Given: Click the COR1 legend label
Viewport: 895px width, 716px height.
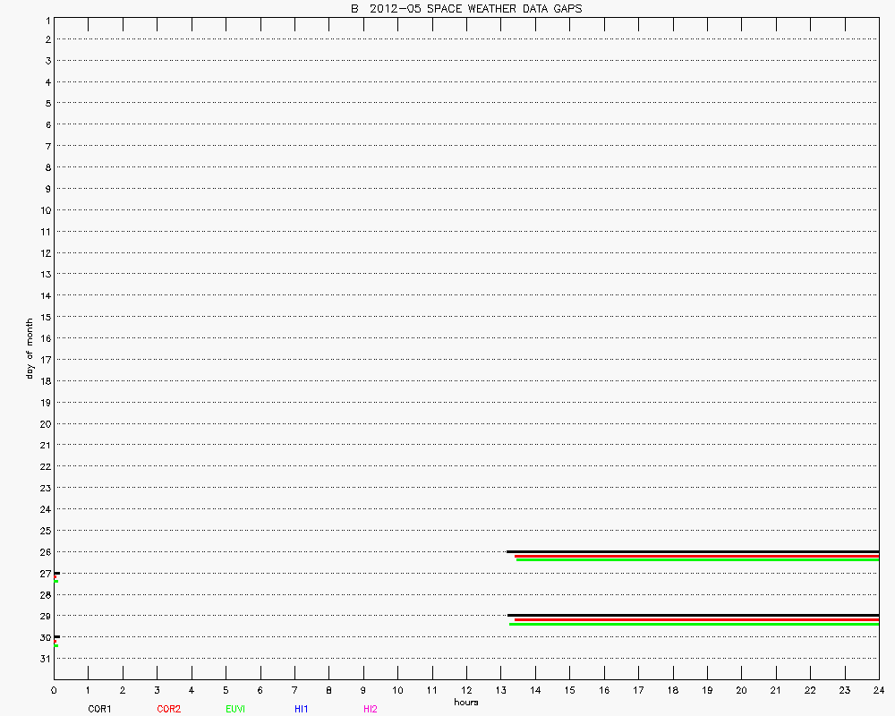Looking at the screenshot, I should click(x=99, y=709).
